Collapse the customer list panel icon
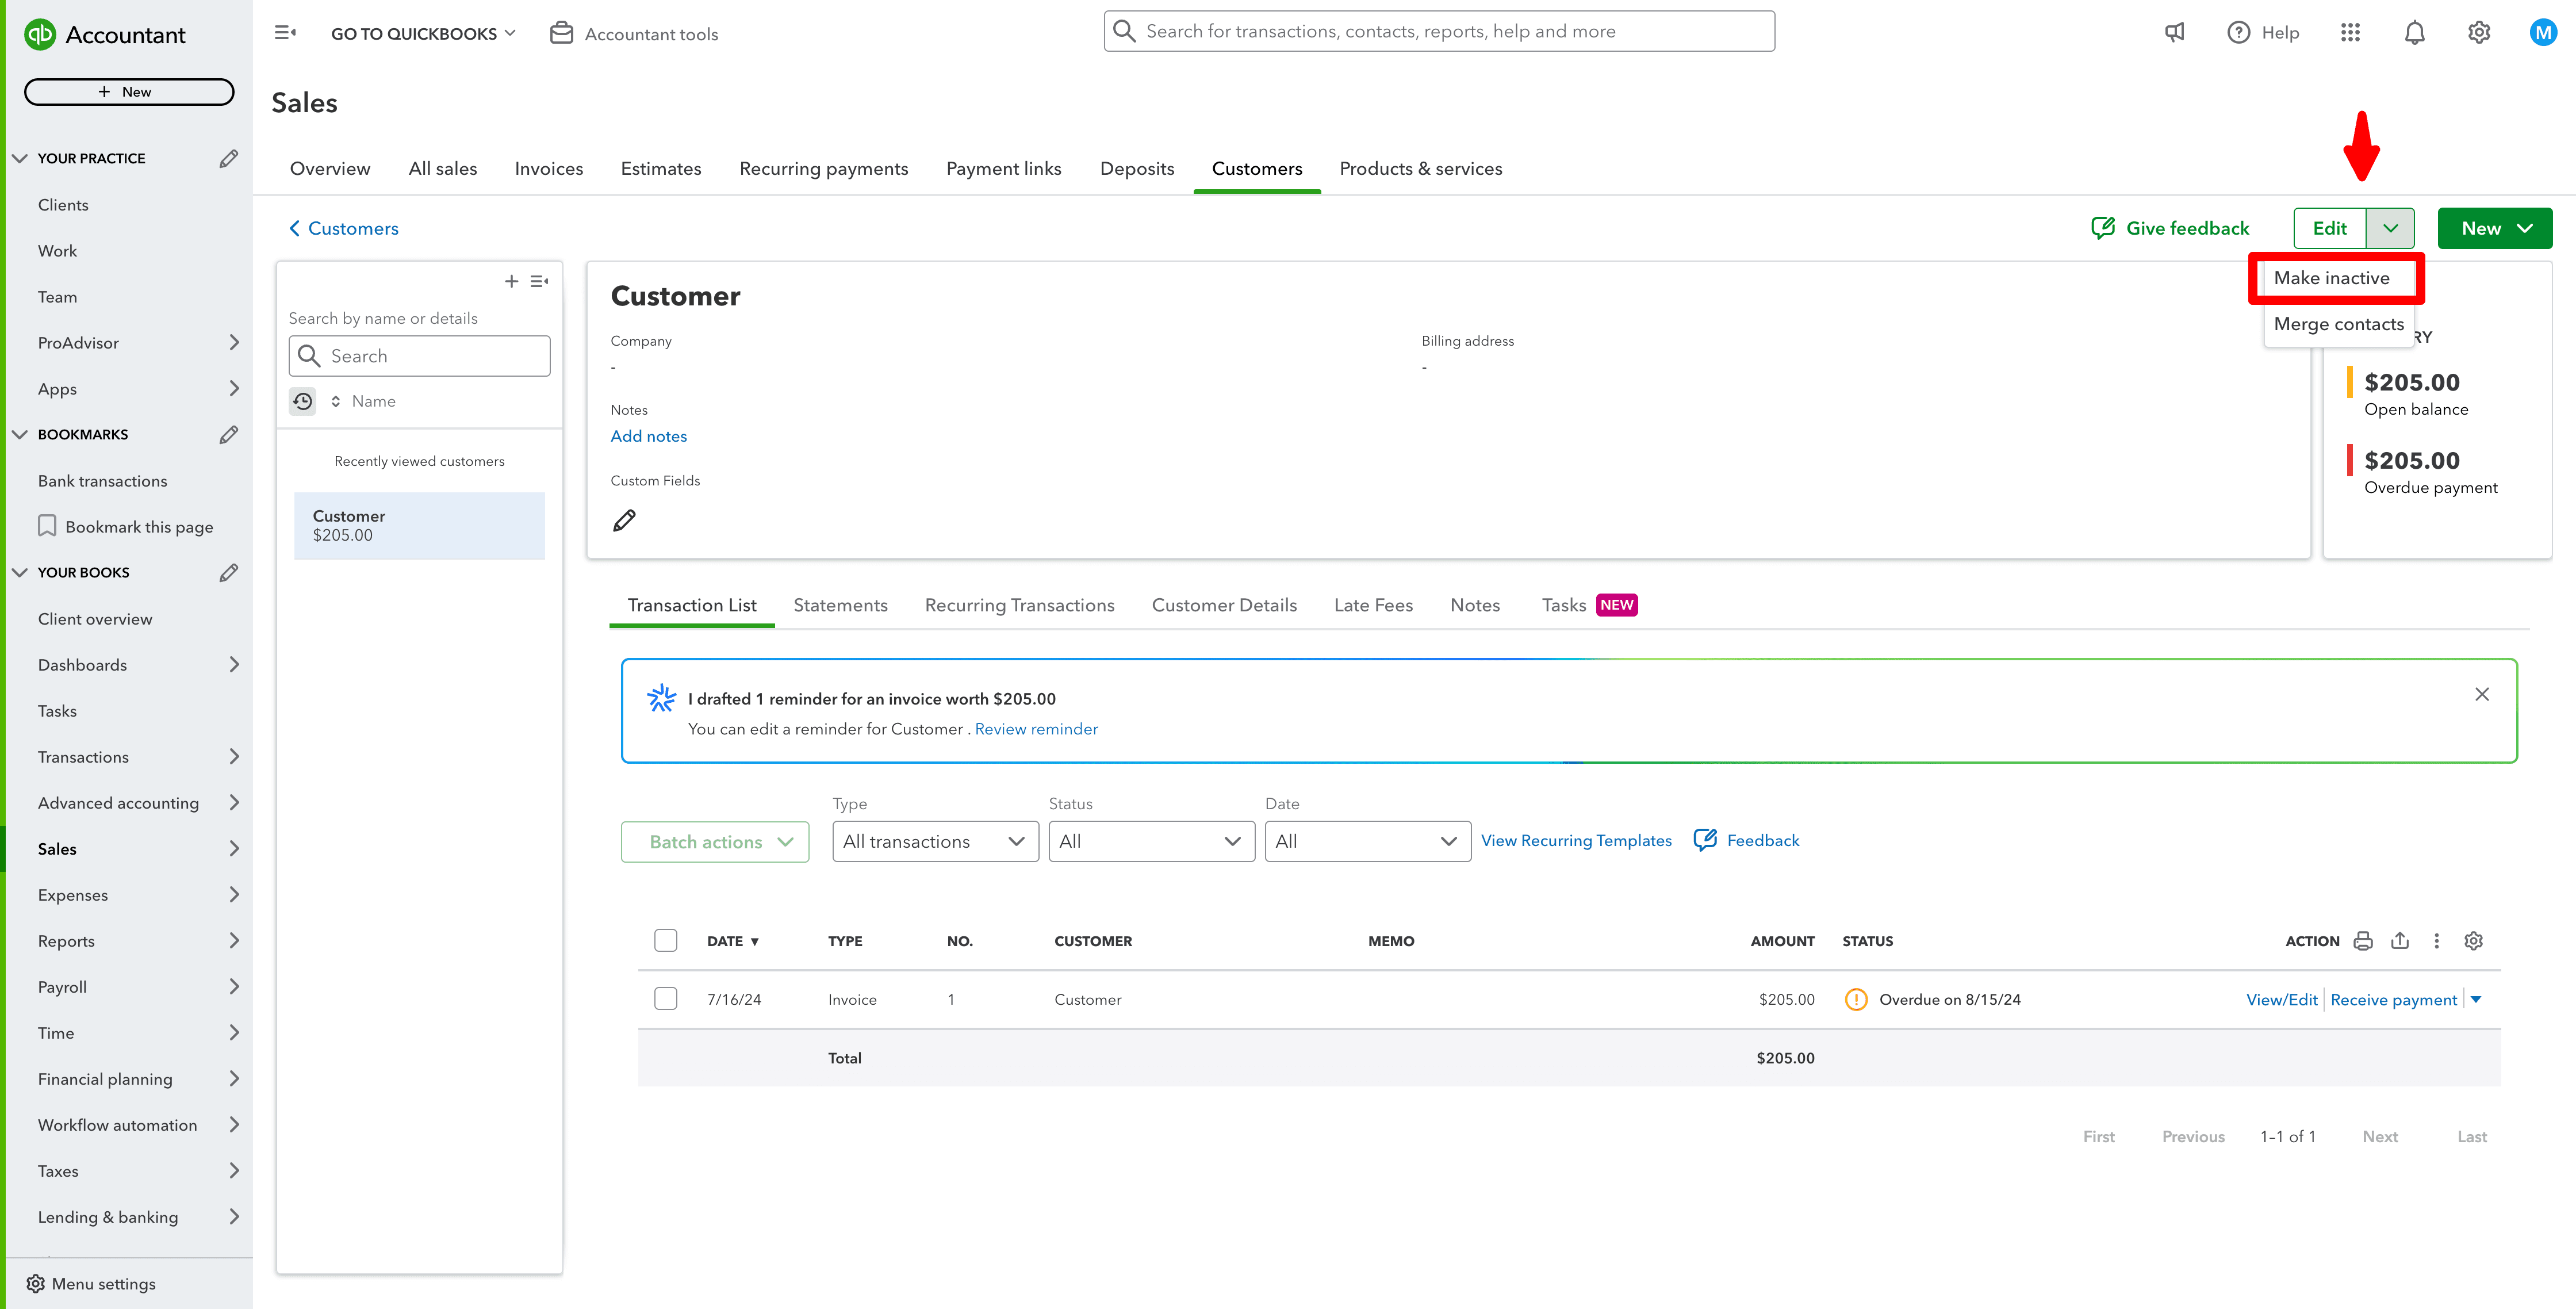 click(x=539, y=282)
